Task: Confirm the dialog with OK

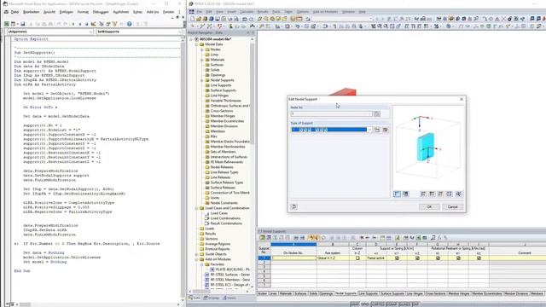Action: pyautogui.click(x=429, y=206)
